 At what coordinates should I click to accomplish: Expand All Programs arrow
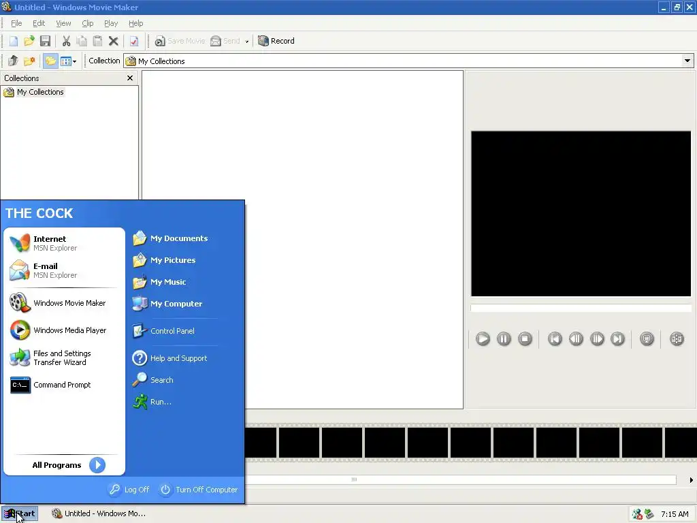click(x=97, y=465)
